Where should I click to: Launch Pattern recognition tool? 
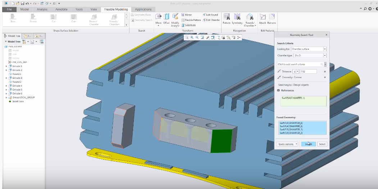pyautogui.click(x=226, y=19)
